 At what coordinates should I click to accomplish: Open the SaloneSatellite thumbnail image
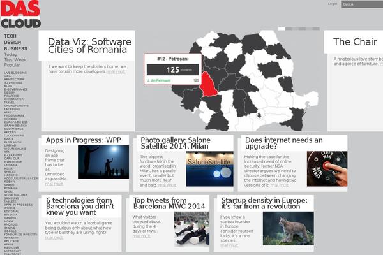[209, 169]
